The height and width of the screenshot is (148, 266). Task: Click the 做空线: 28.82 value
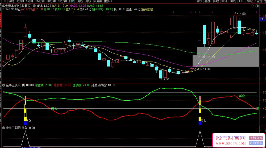[x=44, y=85]
